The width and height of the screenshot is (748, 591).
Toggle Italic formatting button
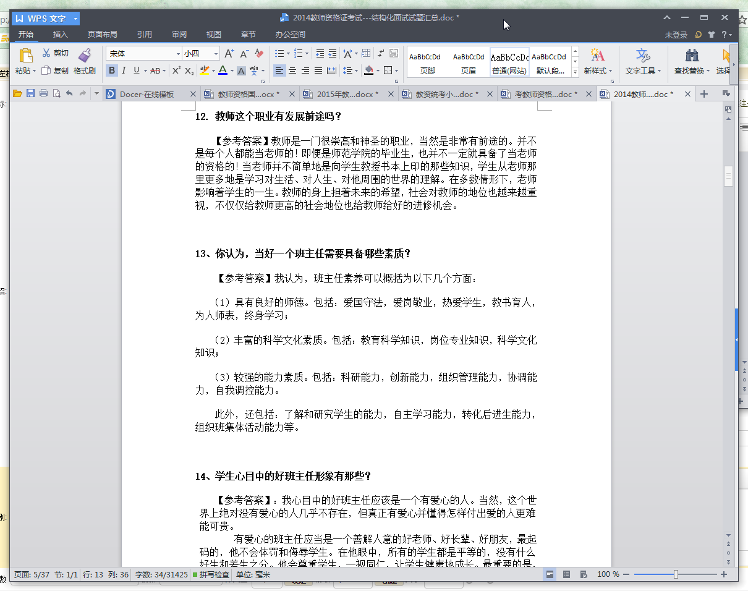tap(124, 70)
